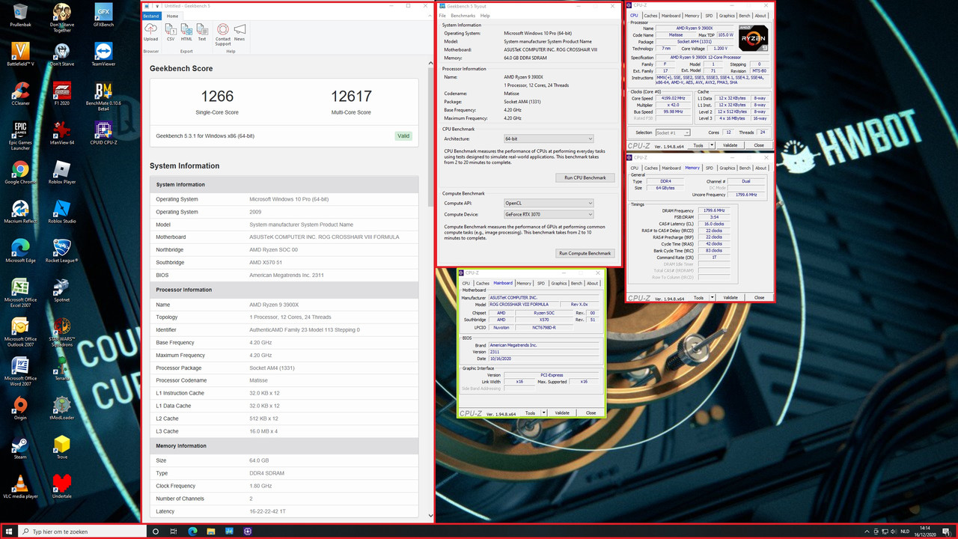
Task: Open VLC media player desktop icon
Action: click(20, 487)
